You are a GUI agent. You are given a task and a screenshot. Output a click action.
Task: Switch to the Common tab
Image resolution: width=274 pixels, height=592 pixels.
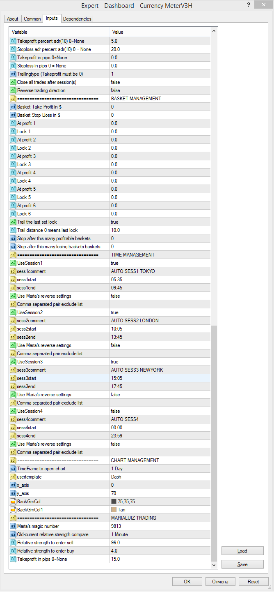tap(32, 19)
